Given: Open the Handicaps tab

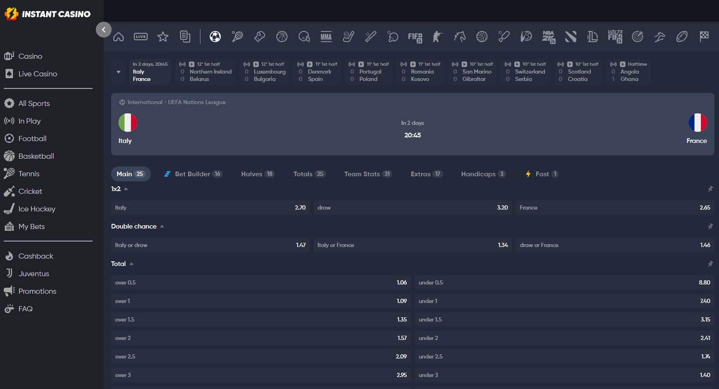Looking at the screenshot, I should [x=483, y=174].
